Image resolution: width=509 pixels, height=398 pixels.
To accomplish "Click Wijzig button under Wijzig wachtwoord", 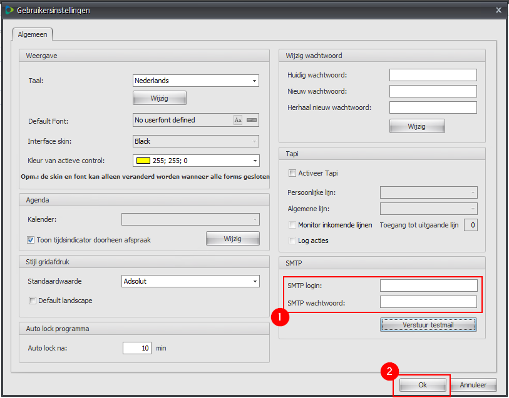I will [x=416, y=126].
